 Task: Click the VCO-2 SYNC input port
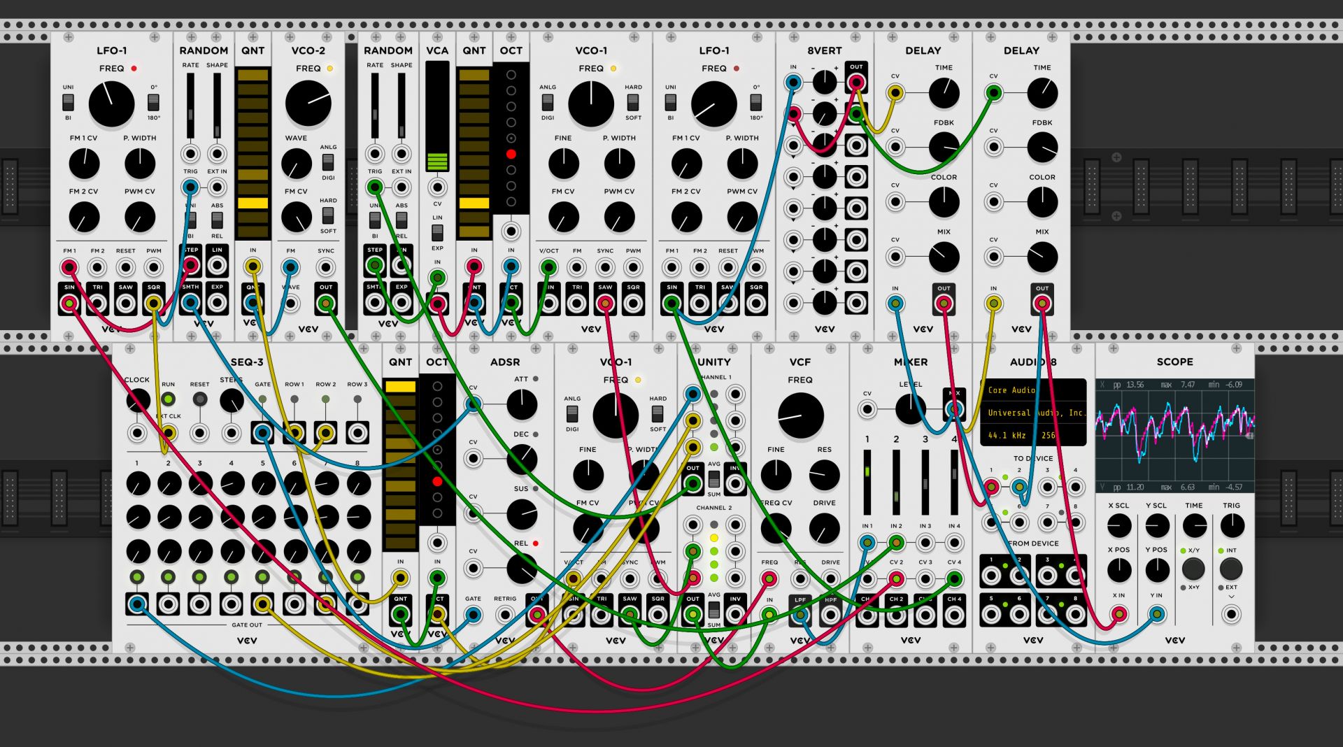coord(325,267)
